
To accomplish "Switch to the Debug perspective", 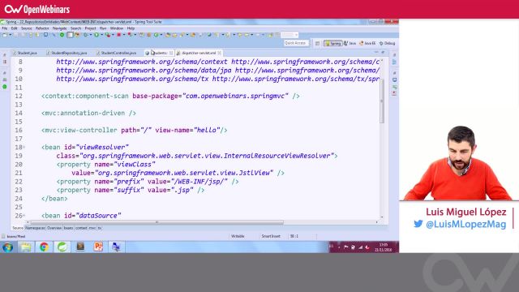I will coord(388,43).
